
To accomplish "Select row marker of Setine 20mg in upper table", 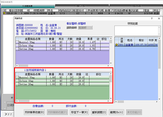I will (17, 49).
